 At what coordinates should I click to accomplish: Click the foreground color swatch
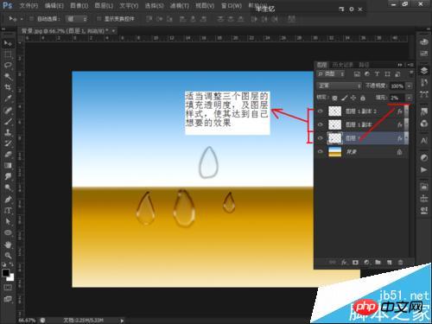[5, 273]
